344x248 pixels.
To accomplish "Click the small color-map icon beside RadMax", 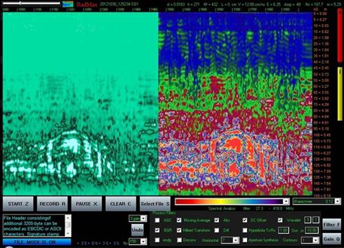I will tap(68, 4).
